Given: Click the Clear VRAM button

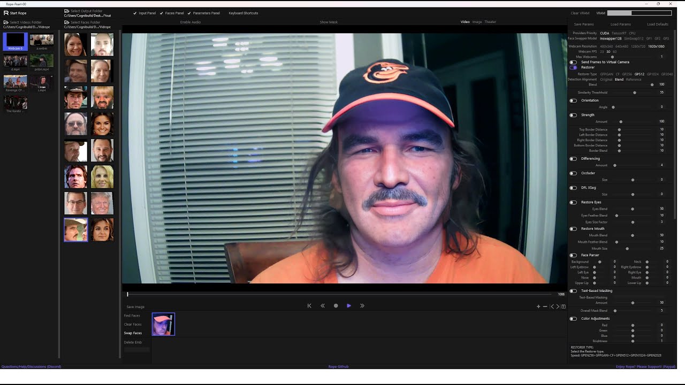Looking at the screenshot, I should (580, 13).
